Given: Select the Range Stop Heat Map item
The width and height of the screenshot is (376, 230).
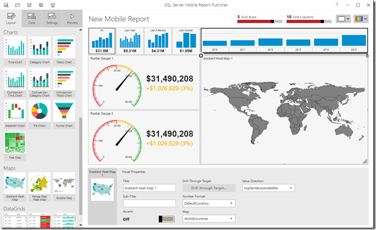Looking at the screenshot, I should click(39, 187).
